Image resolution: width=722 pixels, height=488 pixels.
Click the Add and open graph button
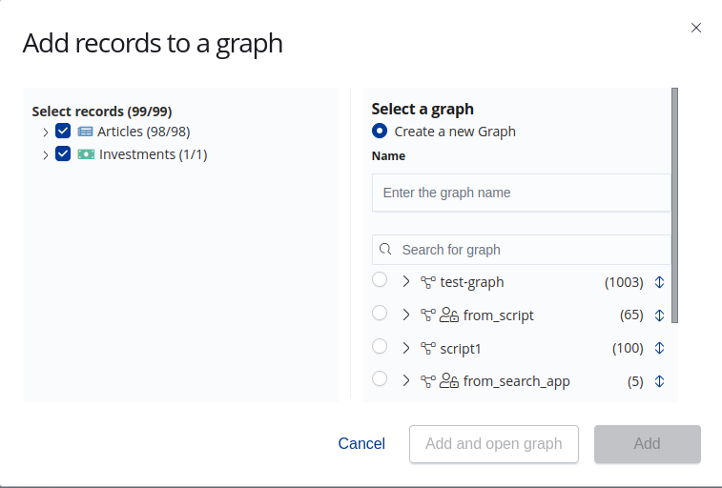(494, 444)
